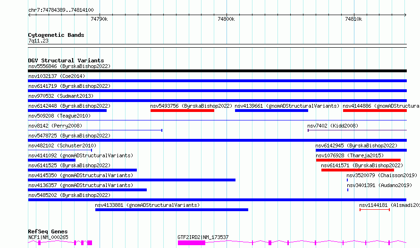
Task: Open the nsv4133881 (gnomADStructuralVariants) label
Action: (147, 205)
